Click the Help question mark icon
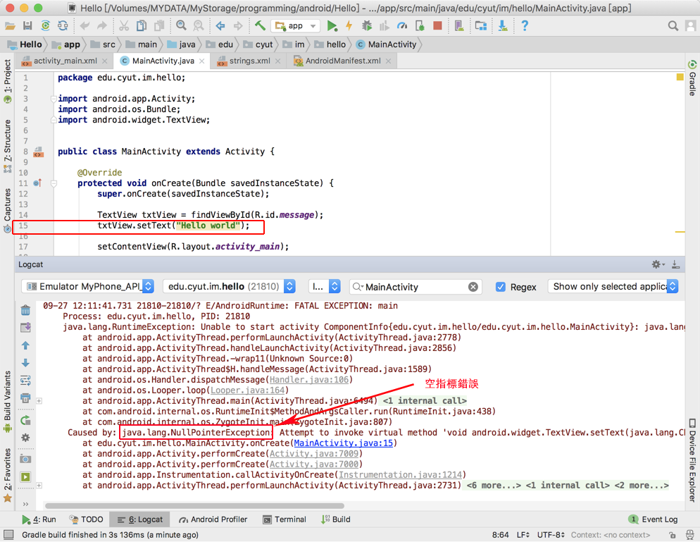Viewport: 700px width, 542px height. tap(525, 26)
